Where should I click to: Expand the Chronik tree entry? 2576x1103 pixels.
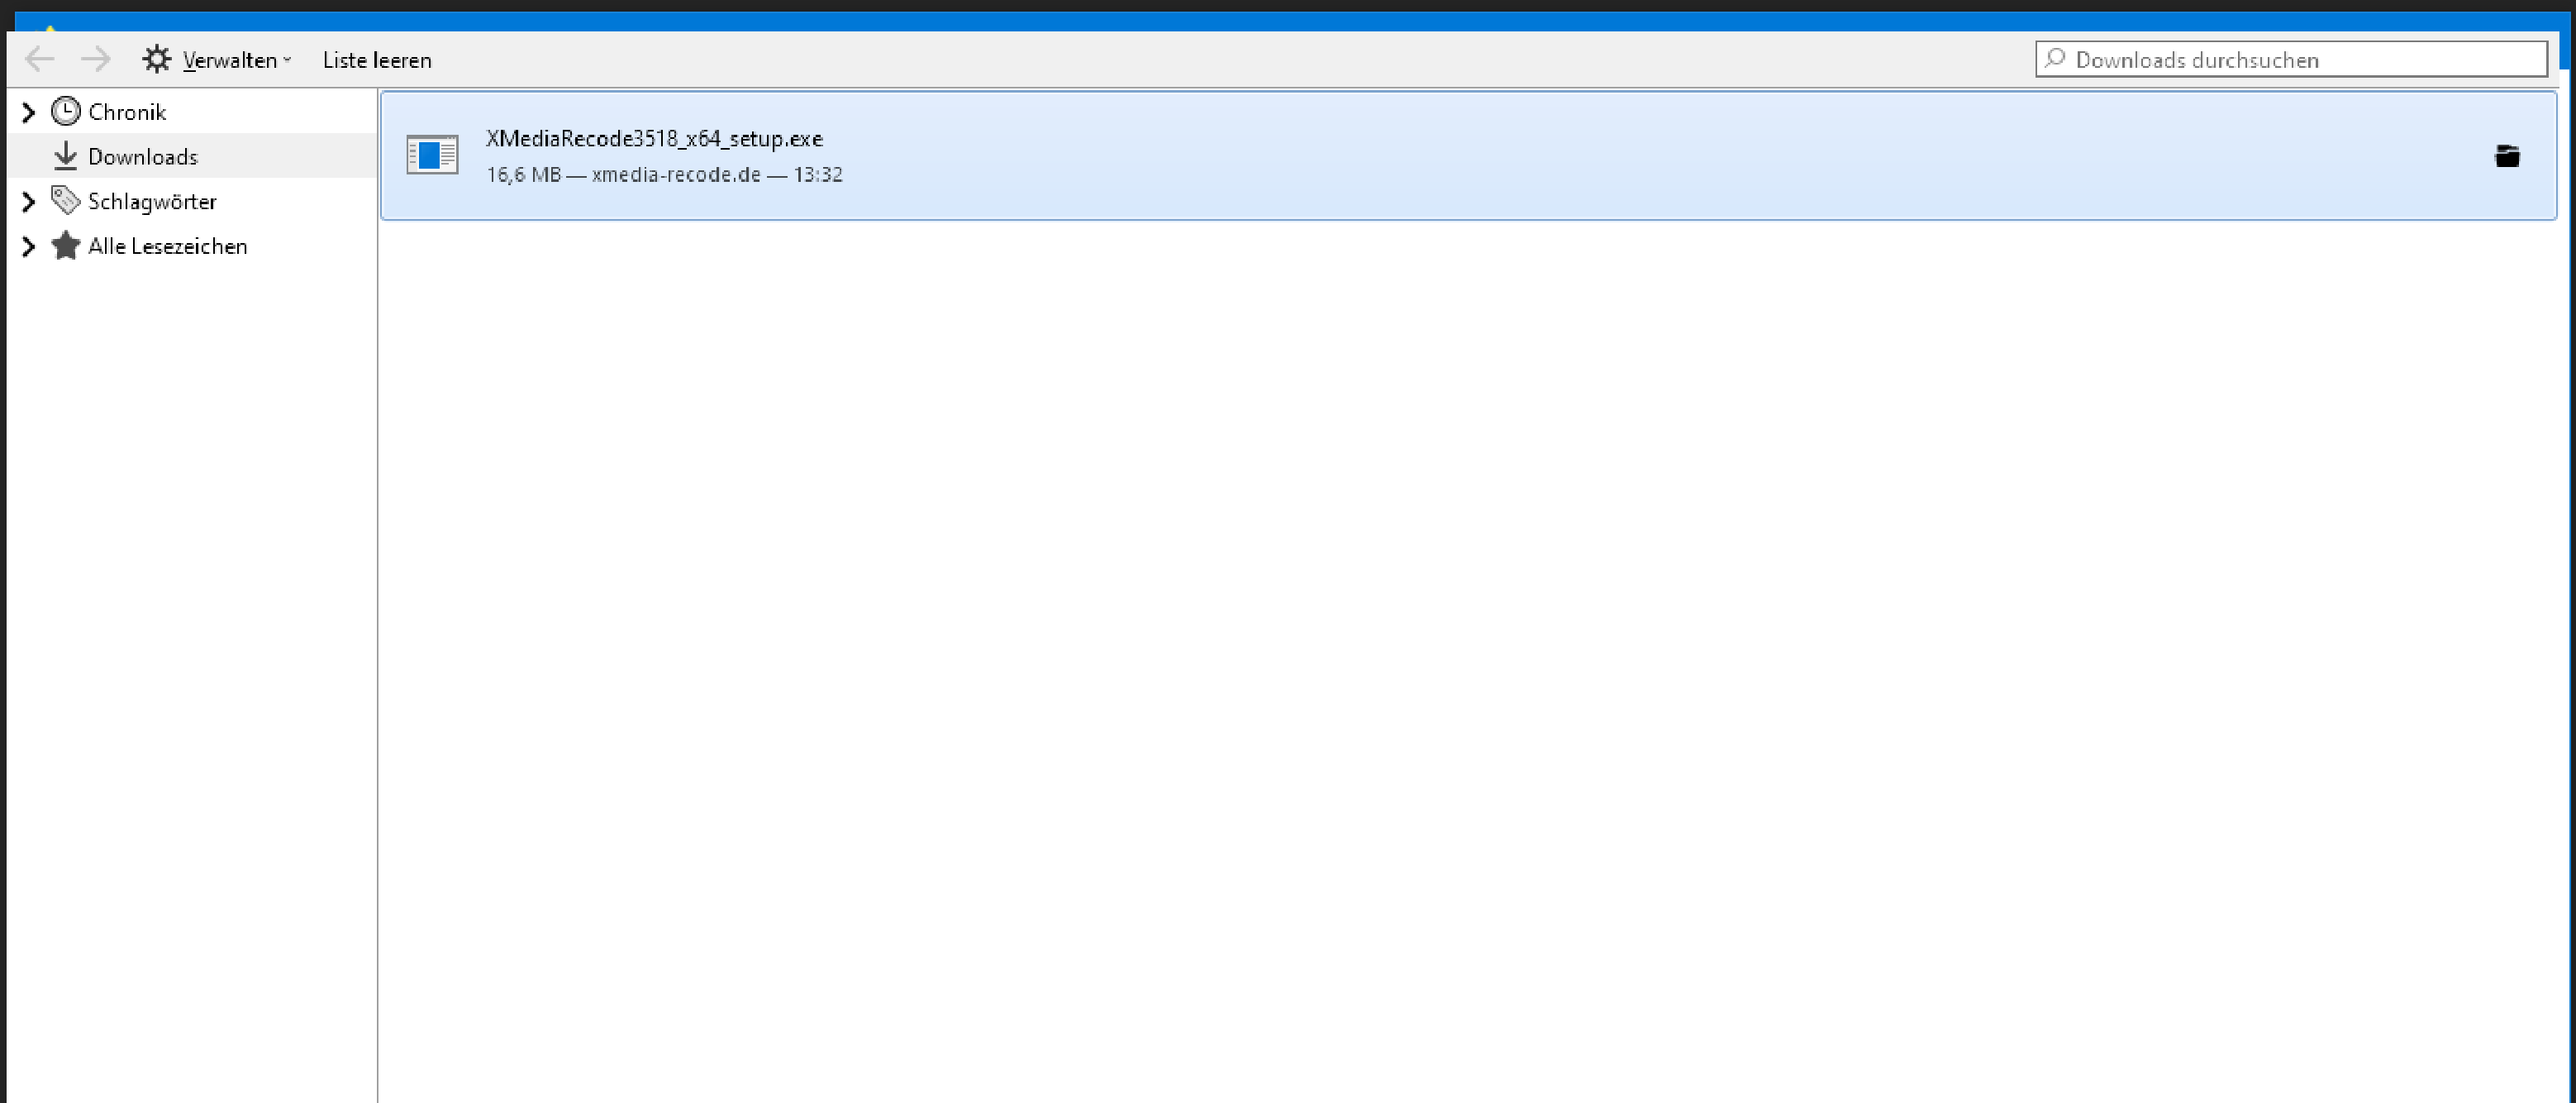[x=28, y=111]
